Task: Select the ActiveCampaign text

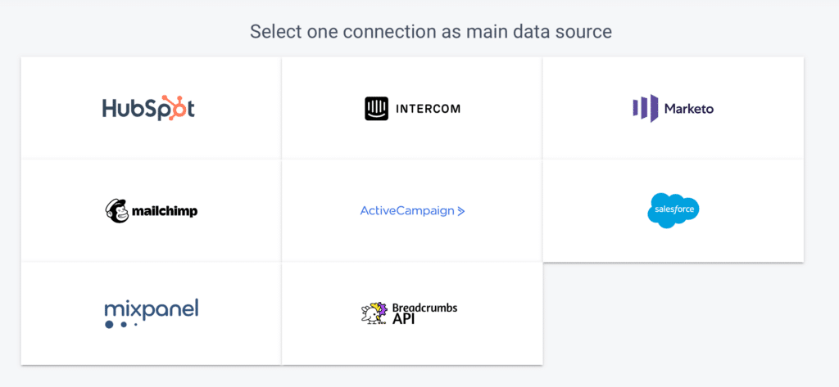Action: (407, 210)
